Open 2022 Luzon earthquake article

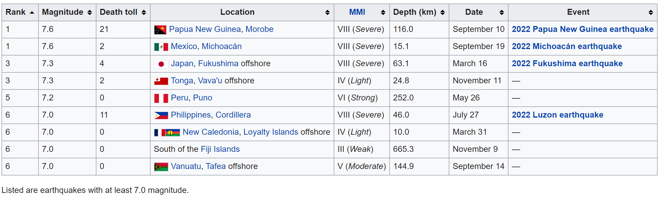[557, 115]
